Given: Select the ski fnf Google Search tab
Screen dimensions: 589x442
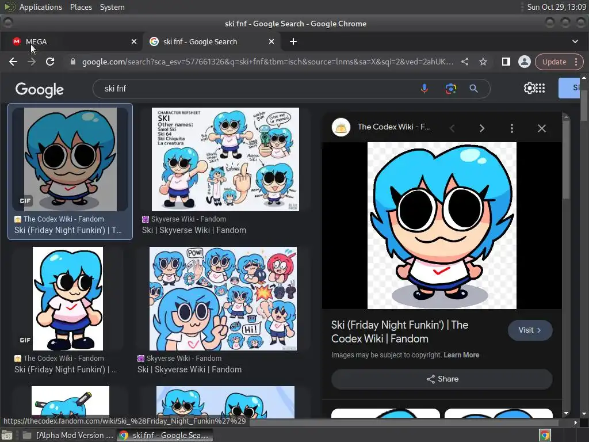Looking at the screenshot, I should coord(211,41).
